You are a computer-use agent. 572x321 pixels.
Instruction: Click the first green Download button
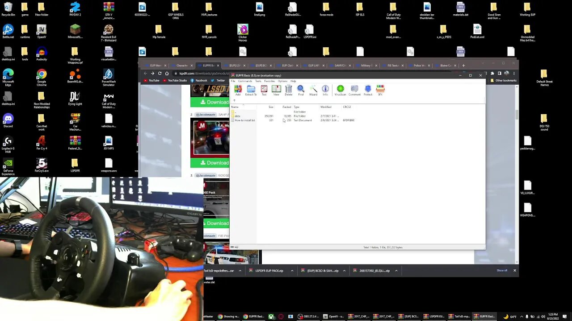[210, 102]
